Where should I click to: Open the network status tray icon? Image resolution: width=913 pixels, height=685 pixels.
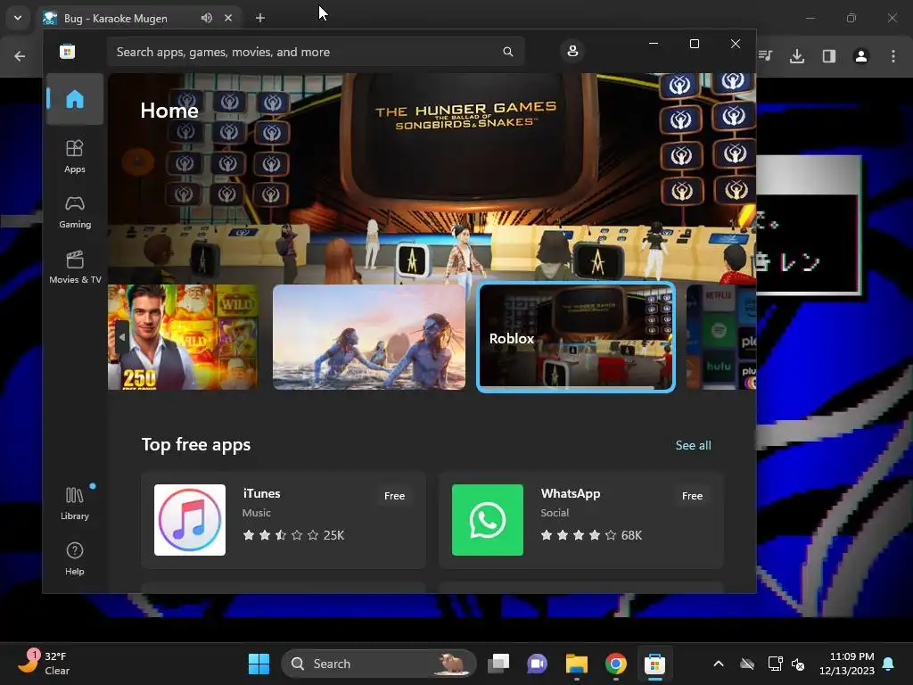[775, 664]
